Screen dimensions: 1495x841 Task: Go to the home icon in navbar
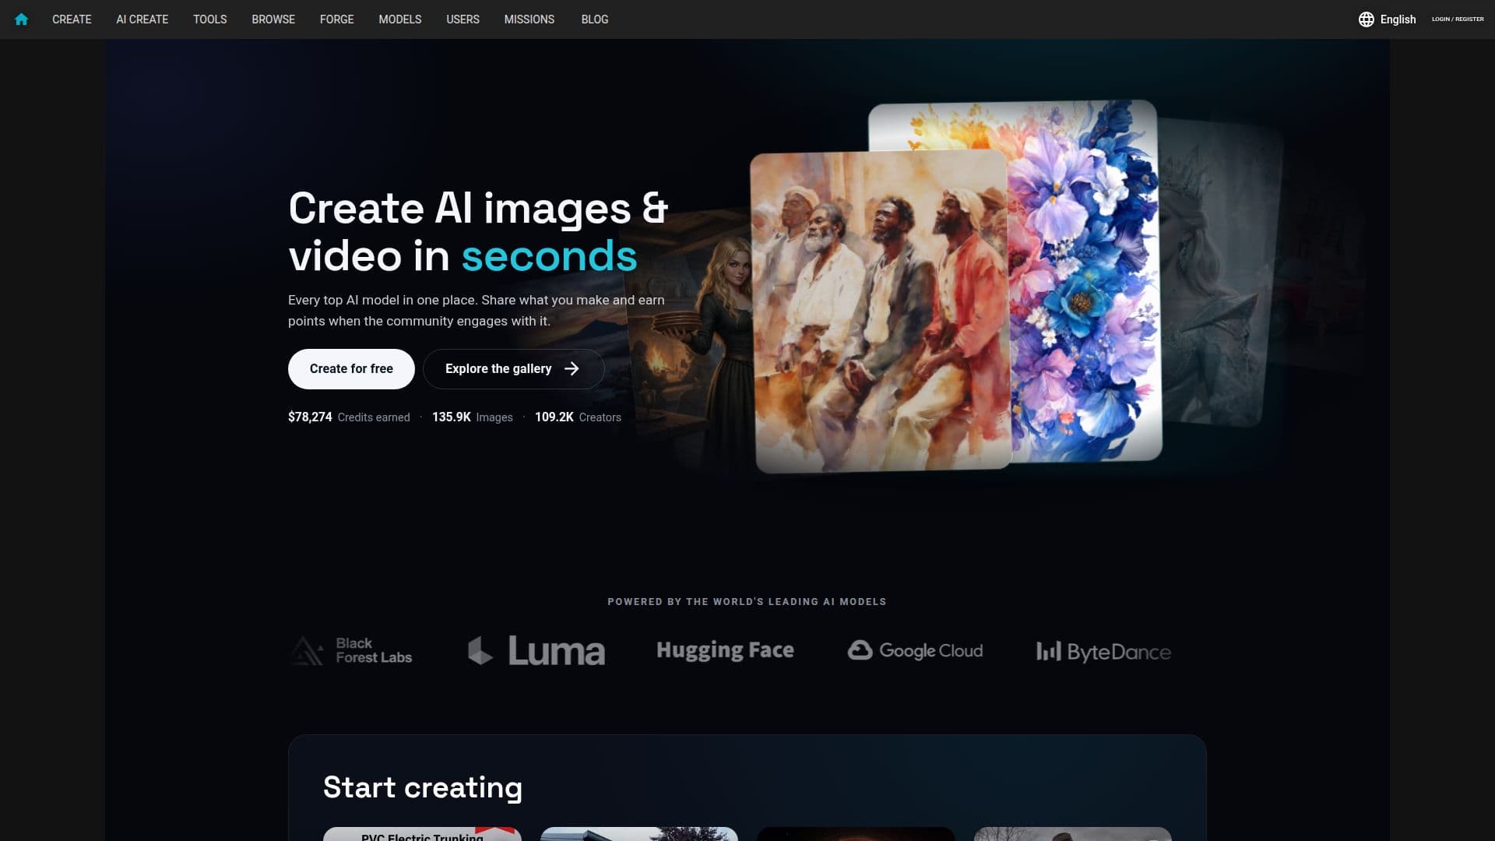pos(21,19)
